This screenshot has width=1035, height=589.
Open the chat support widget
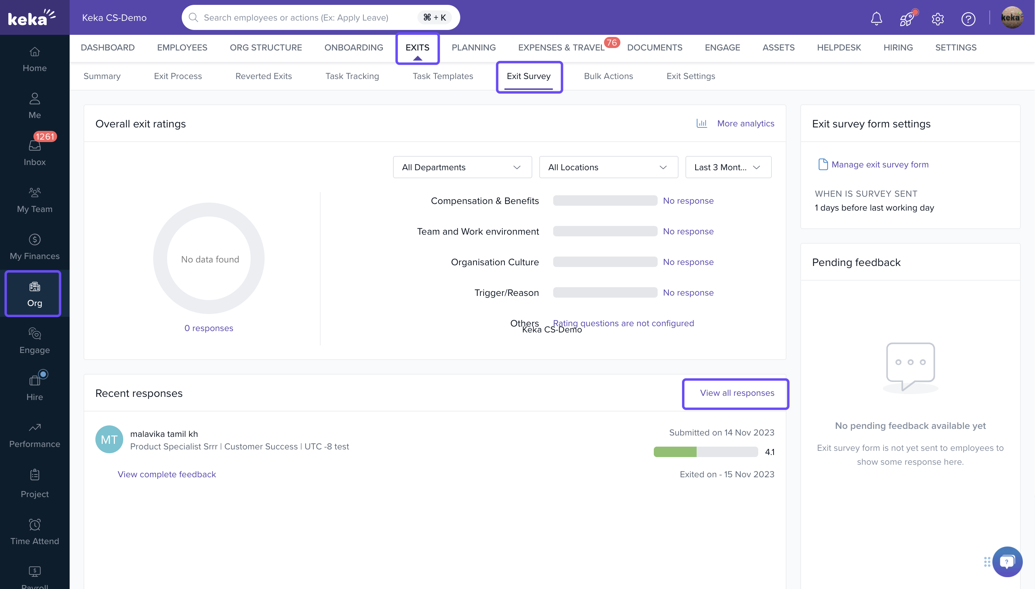[1007, 561]
